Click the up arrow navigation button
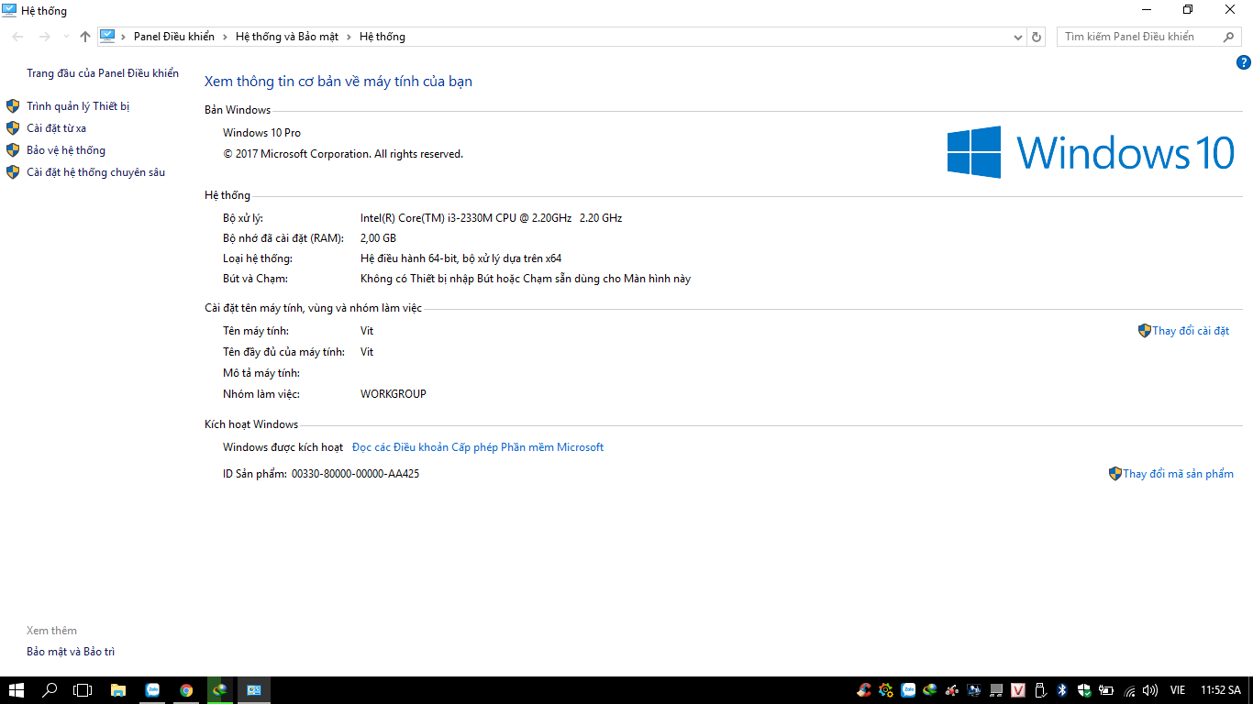 pos(85,37)
